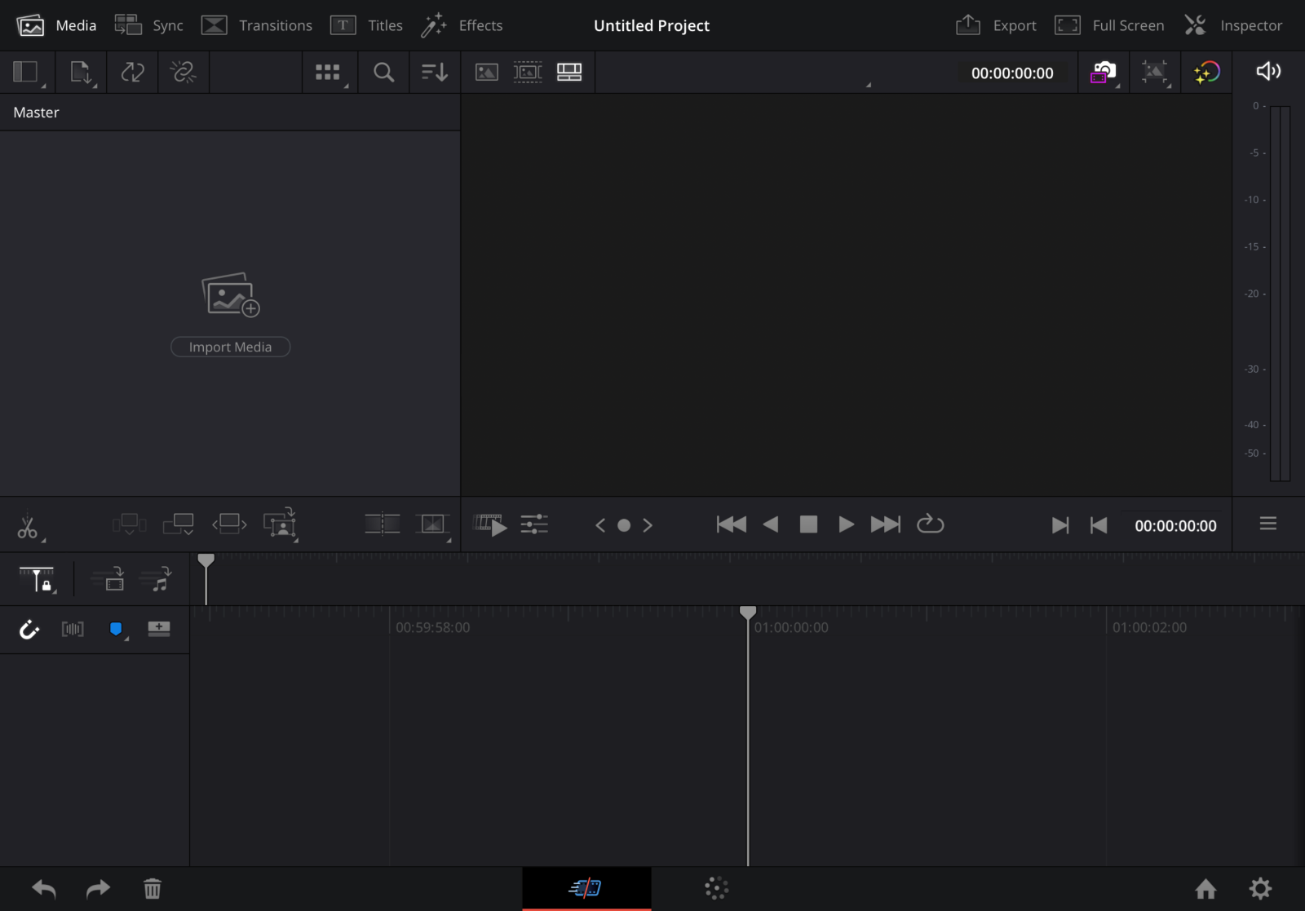Open the viewer tools sliders icon
Screen dimensions: 1305x911
[534, 524]
